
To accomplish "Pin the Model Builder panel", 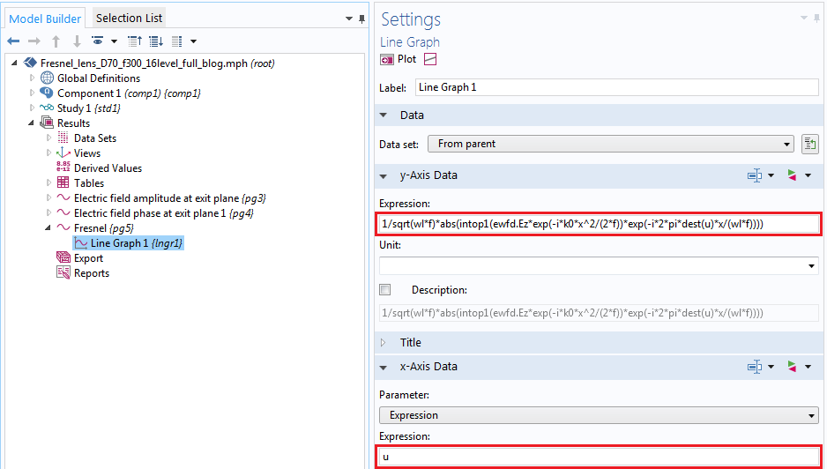I will tap(361, 19).
